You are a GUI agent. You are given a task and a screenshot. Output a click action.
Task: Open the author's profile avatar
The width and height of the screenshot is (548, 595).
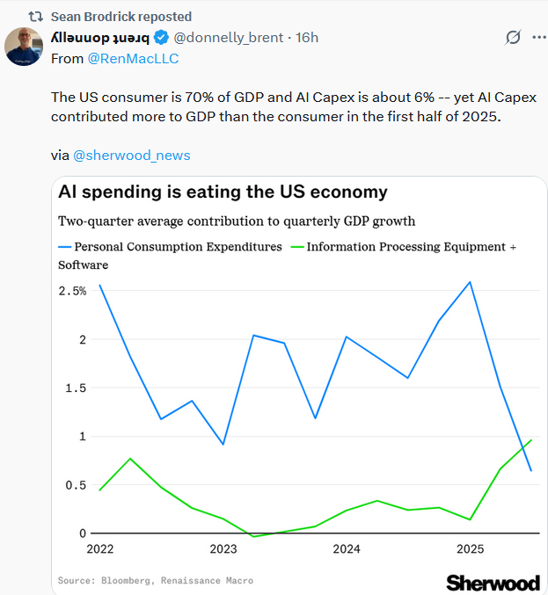tap(25, 46)
